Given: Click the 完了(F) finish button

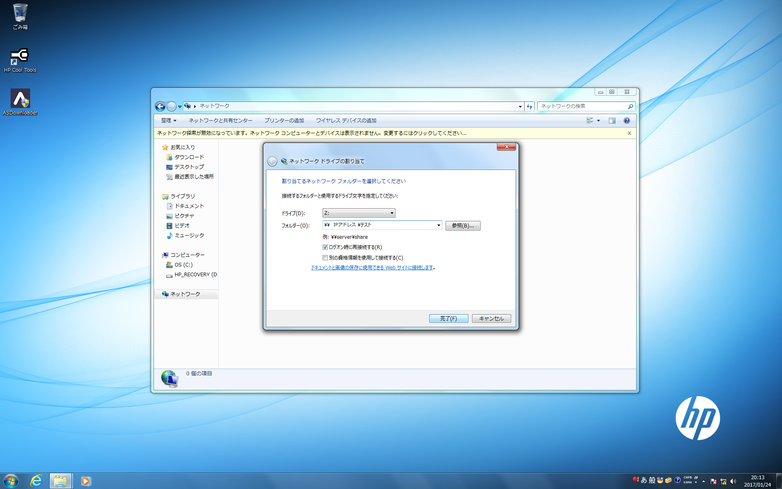Looking at the screenshot, I should (448, 319).
